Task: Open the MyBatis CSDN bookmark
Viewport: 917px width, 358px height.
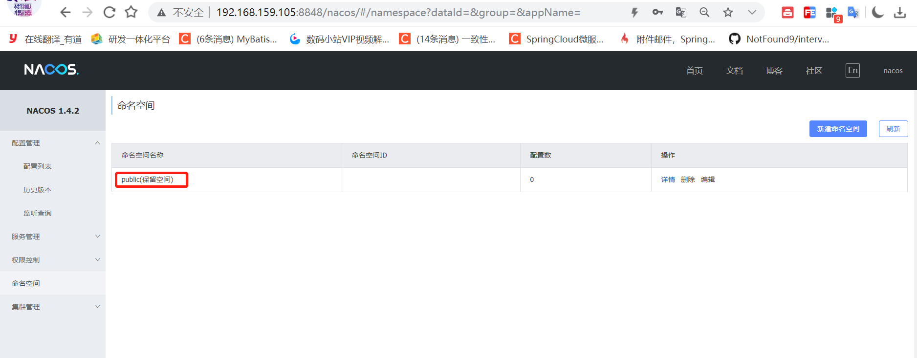Action: click(228, 39)
